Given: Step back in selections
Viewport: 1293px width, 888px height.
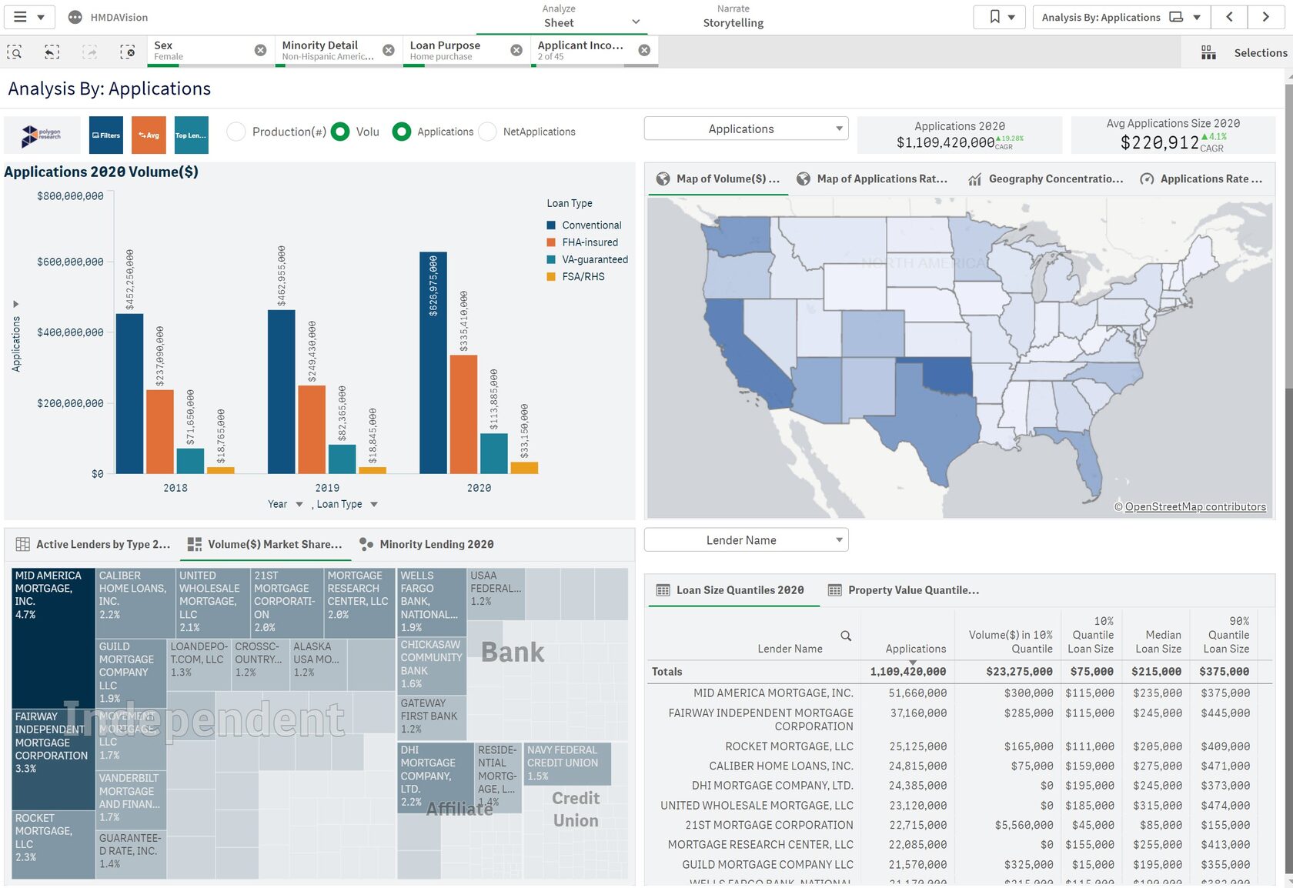Looking at the screenshot, I should pos(52,52).
